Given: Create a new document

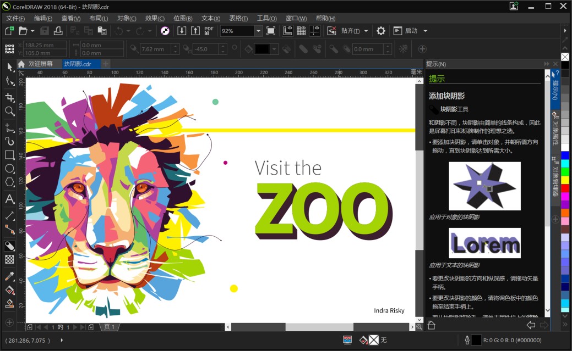Looking at the screenshot, I should [9, 31].
